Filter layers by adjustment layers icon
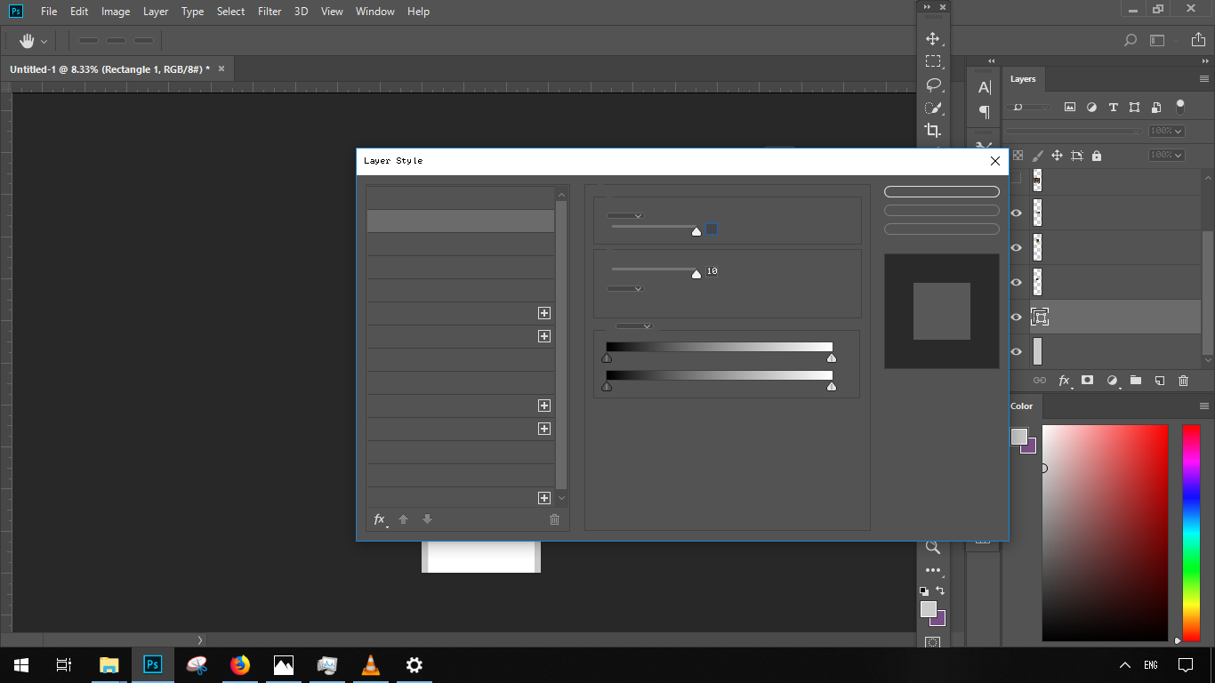Image resolution: width=1215 pixels, height=683 pixels. (1091, 107)
